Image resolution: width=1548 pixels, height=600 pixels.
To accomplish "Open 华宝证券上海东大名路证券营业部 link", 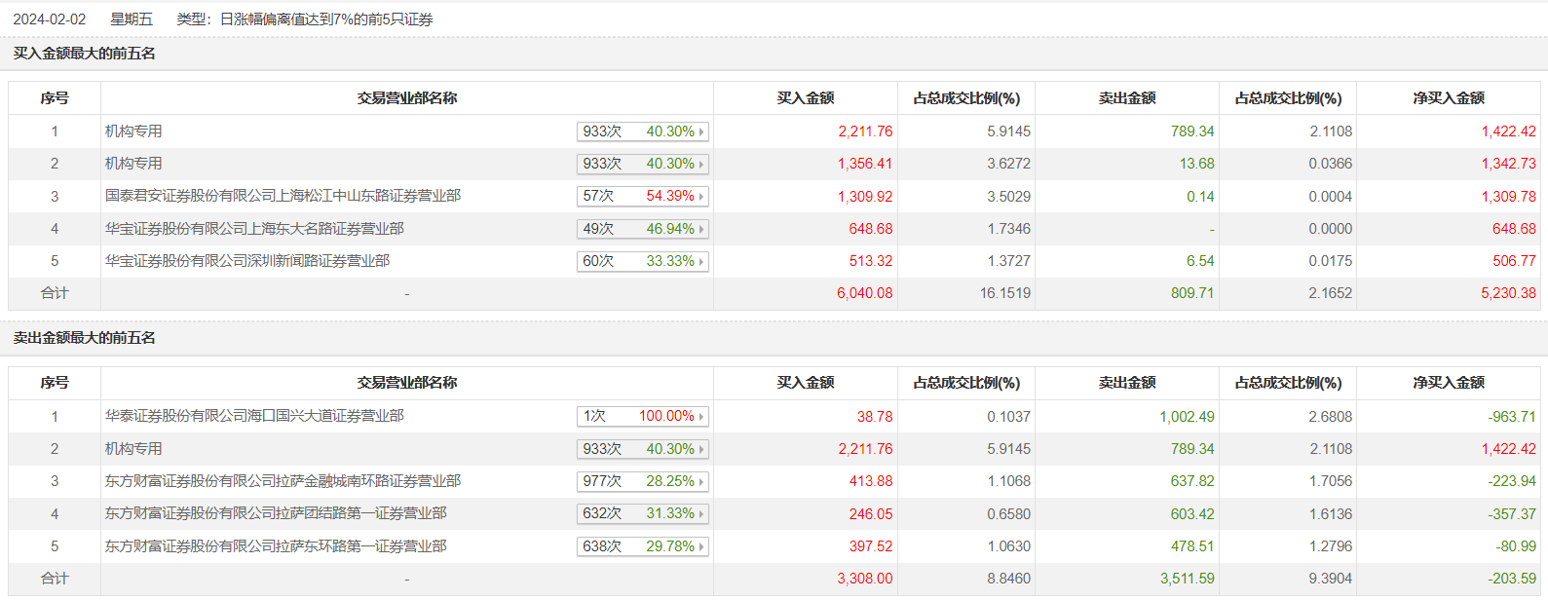I will tap(254, 229).
